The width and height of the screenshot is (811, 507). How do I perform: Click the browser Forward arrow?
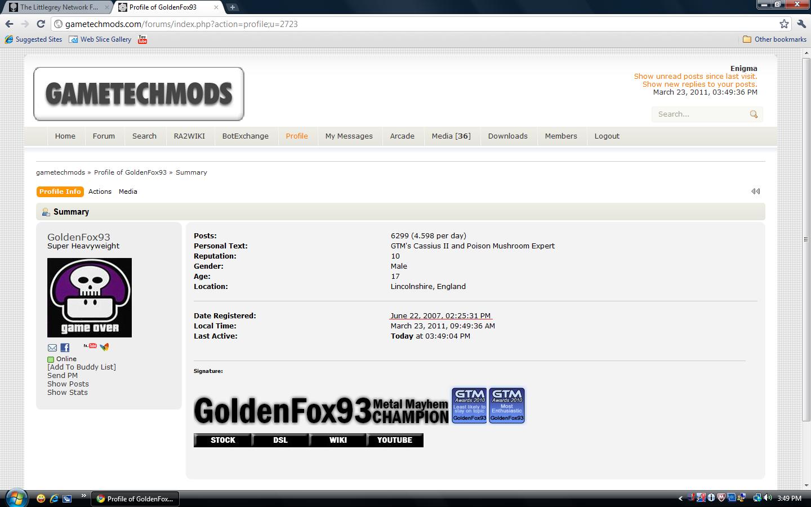coord(25,24)
